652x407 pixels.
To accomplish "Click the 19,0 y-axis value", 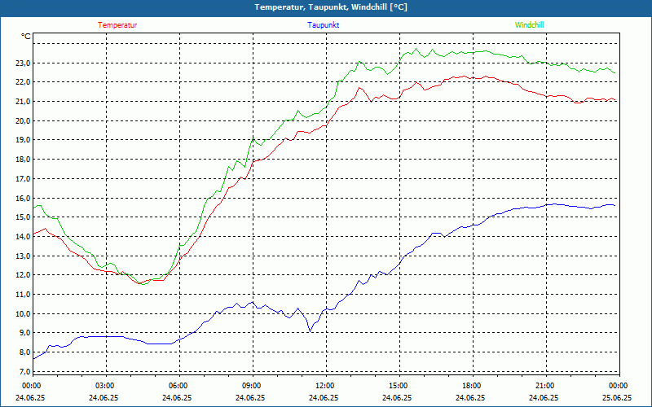I will pos(23,140).
